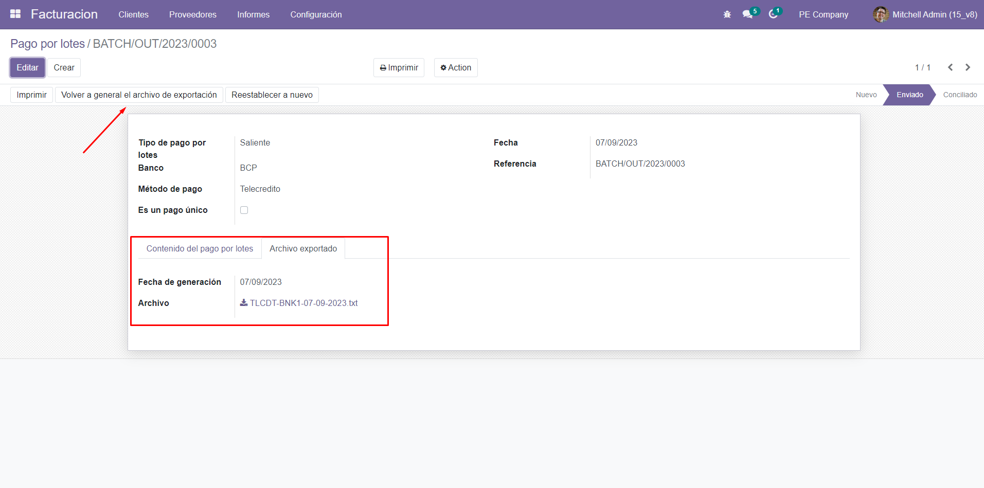Open the Imprimir dropdown with printer icon
984x488 pixels.
[x=399, y=67]
